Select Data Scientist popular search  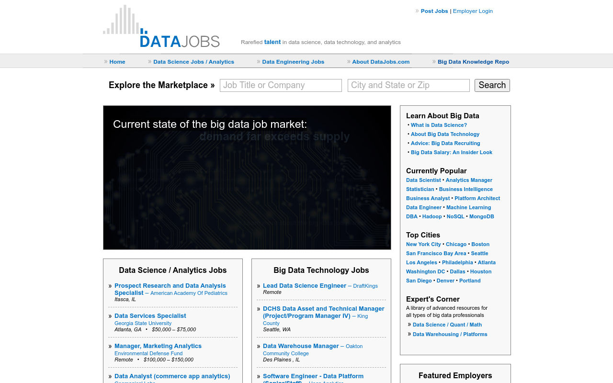point(423,180)
